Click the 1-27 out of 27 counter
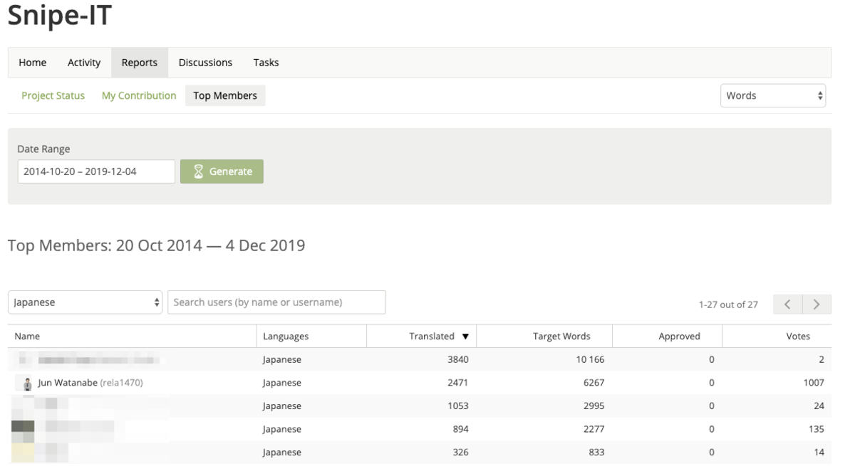Image resolution: width=855 pixels, height=466 pixels. [x=728, y=305]
